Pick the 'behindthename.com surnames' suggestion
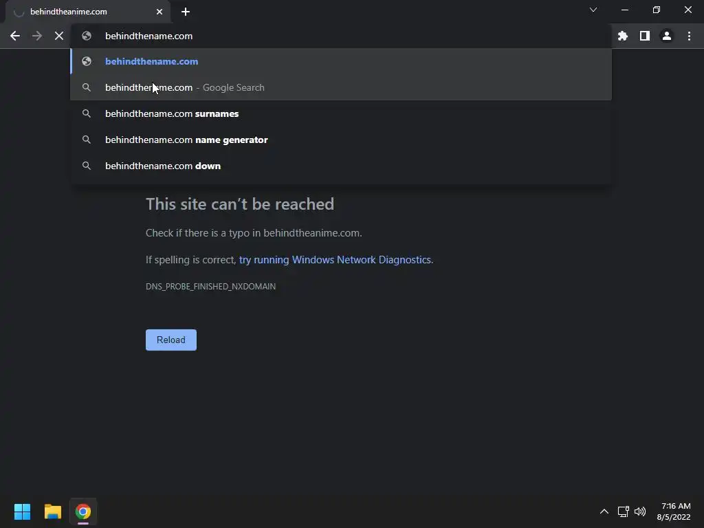The height and width of the screenshot is (528, 704). point(341,113)
